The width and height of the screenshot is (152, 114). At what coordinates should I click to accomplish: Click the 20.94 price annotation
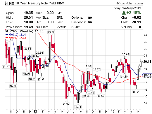pyautogui.click(x=39, y=53)
